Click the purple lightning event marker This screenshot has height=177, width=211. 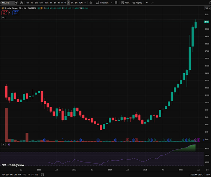coord(195,140)
